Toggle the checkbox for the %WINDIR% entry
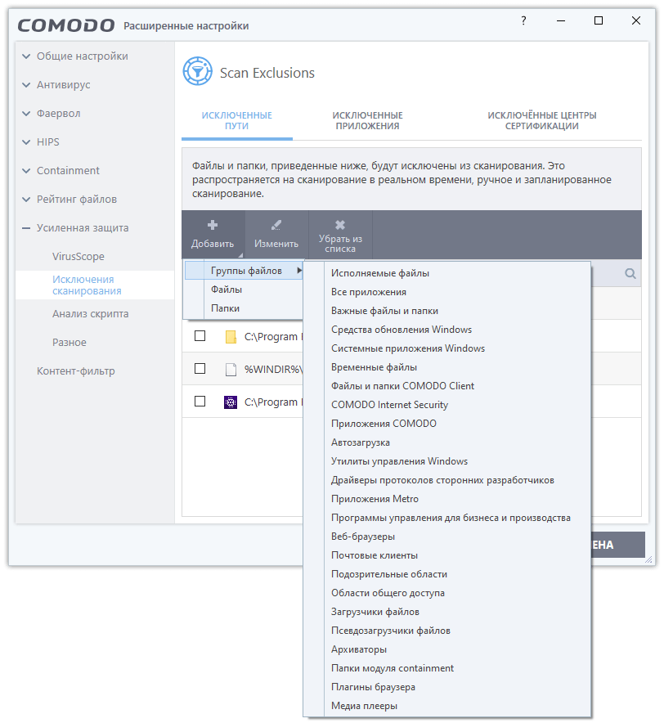The image size is (664, 723). point(200,369)
